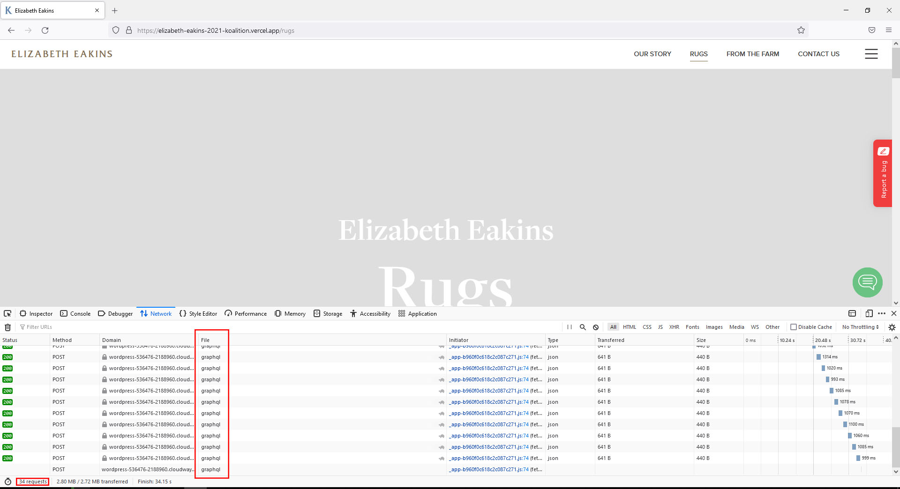This screenshot has height=489, width=900.
Task: Click the tracking protection shield icon
Action: pos(116,30)
